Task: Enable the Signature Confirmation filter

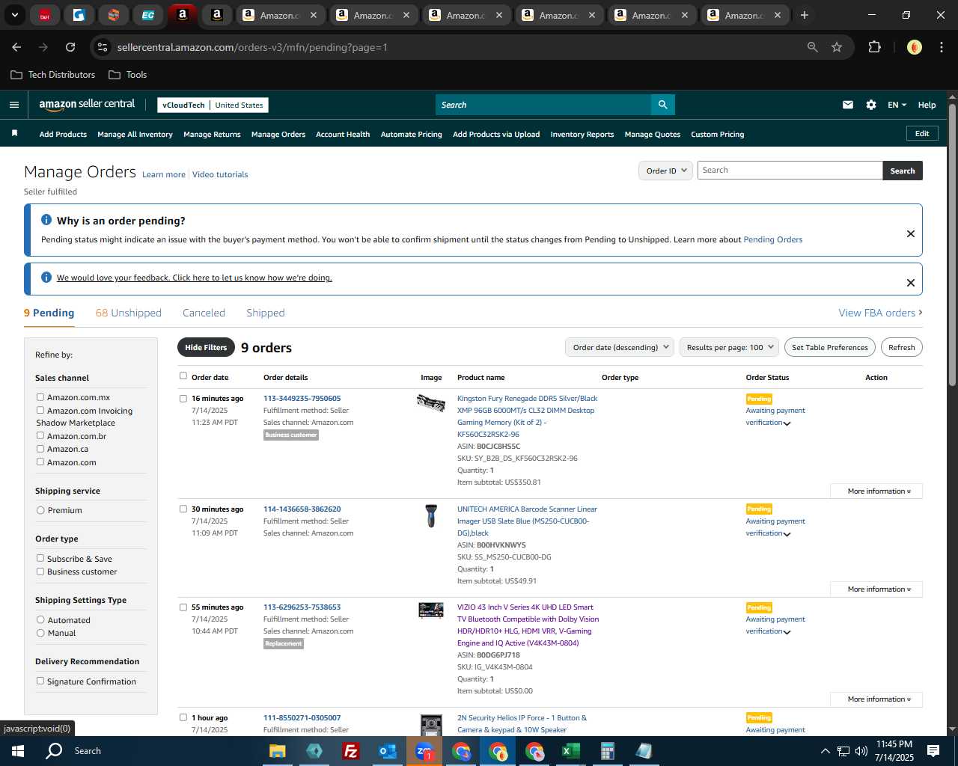Action: 40,681
